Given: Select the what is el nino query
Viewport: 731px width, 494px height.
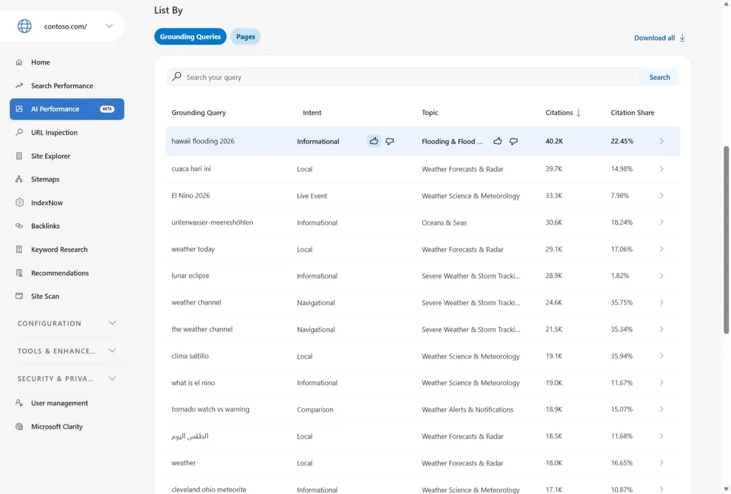Looking at the screenshot, I should click(193, 383).
